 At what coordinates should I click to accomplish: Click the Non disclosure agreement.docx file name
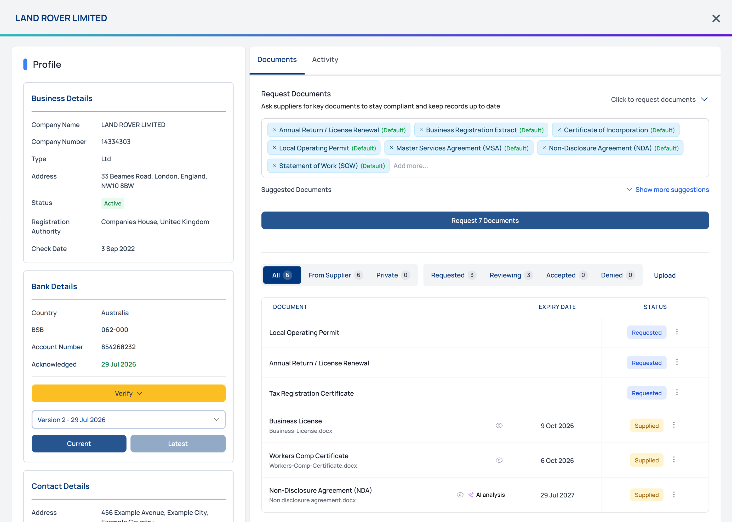(x=312, y=500)
